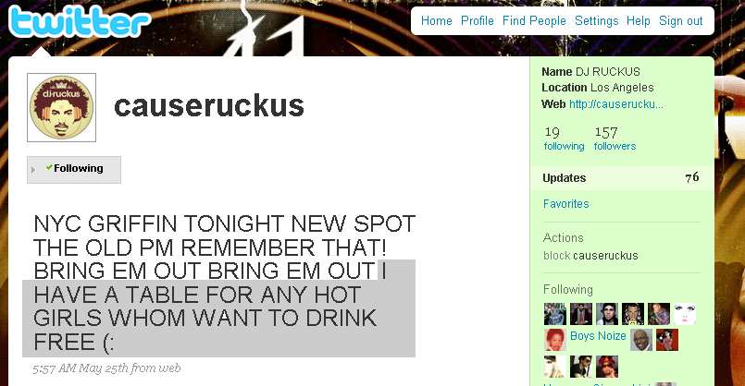745x386 pixels.
Task: Sign out of Twitter
Action: (x=680, y=21)
